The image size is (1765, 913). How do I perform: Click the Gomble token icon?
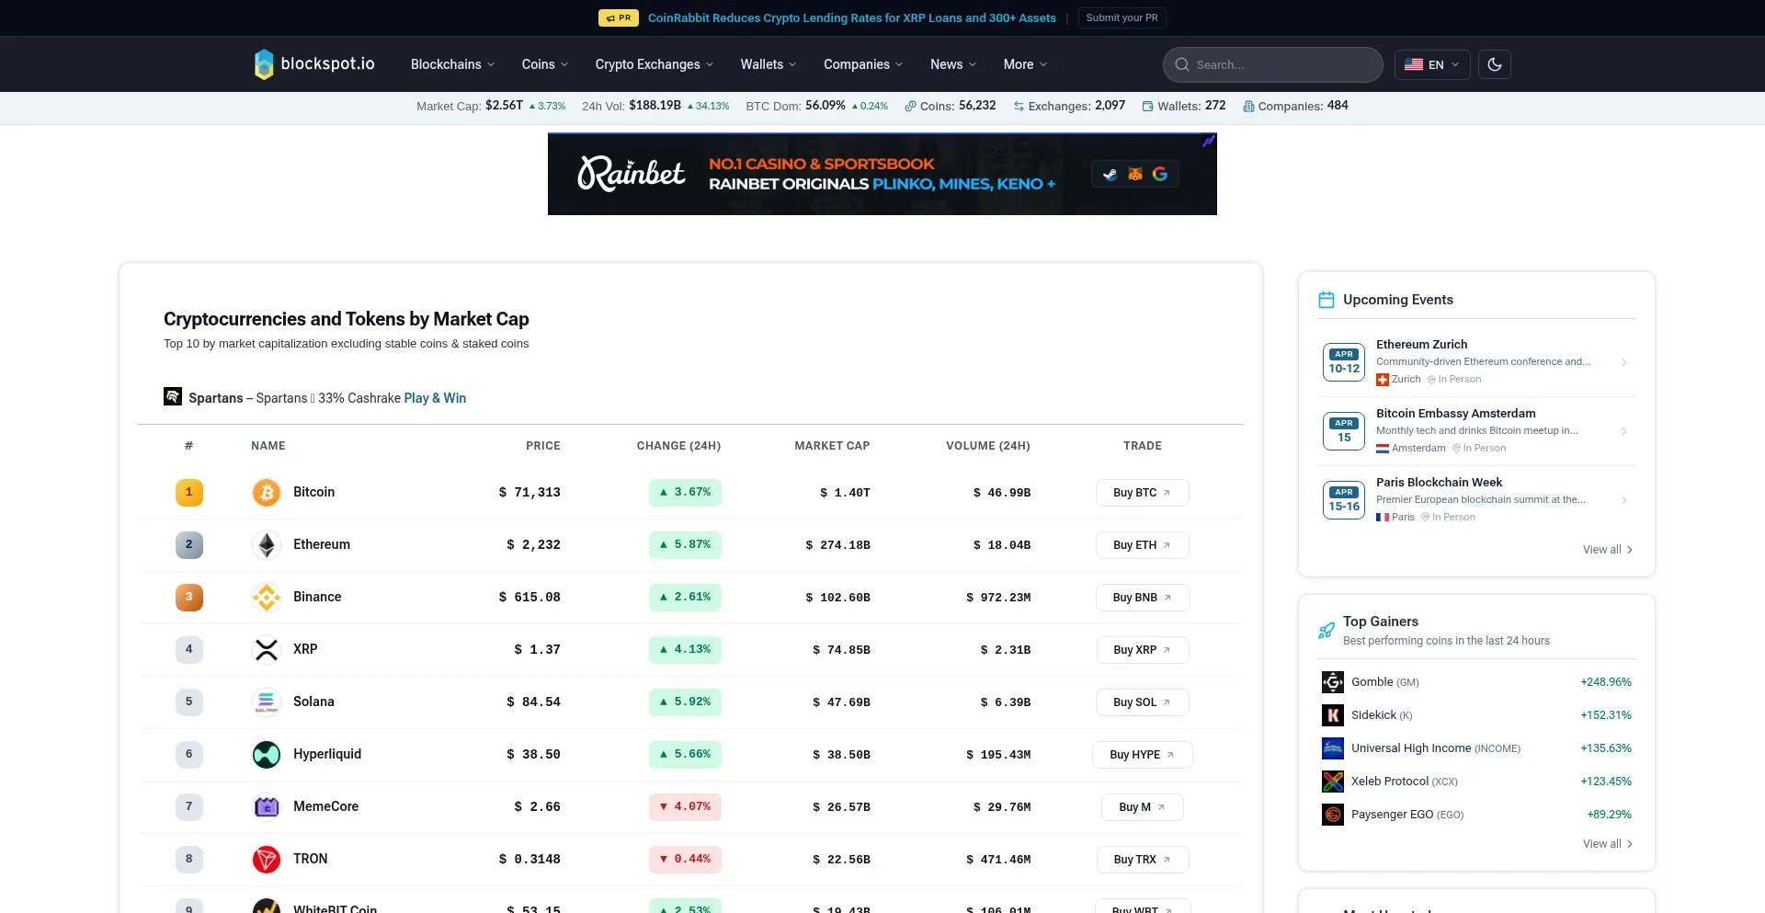click(x=1333, y=682)
